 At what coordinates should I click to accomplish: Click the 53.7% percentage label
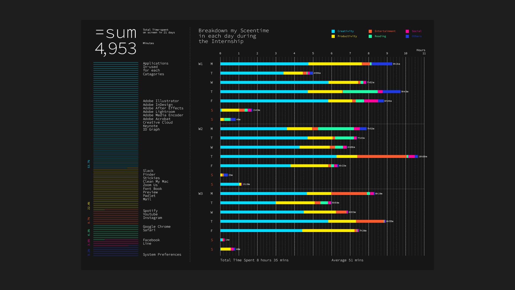point(89,164)
